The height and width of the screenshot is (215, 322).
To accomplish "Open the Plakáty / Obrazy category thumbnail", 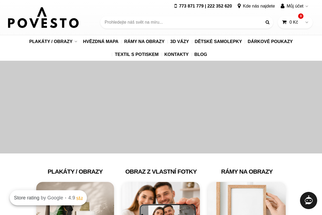I will pos(75,199).
